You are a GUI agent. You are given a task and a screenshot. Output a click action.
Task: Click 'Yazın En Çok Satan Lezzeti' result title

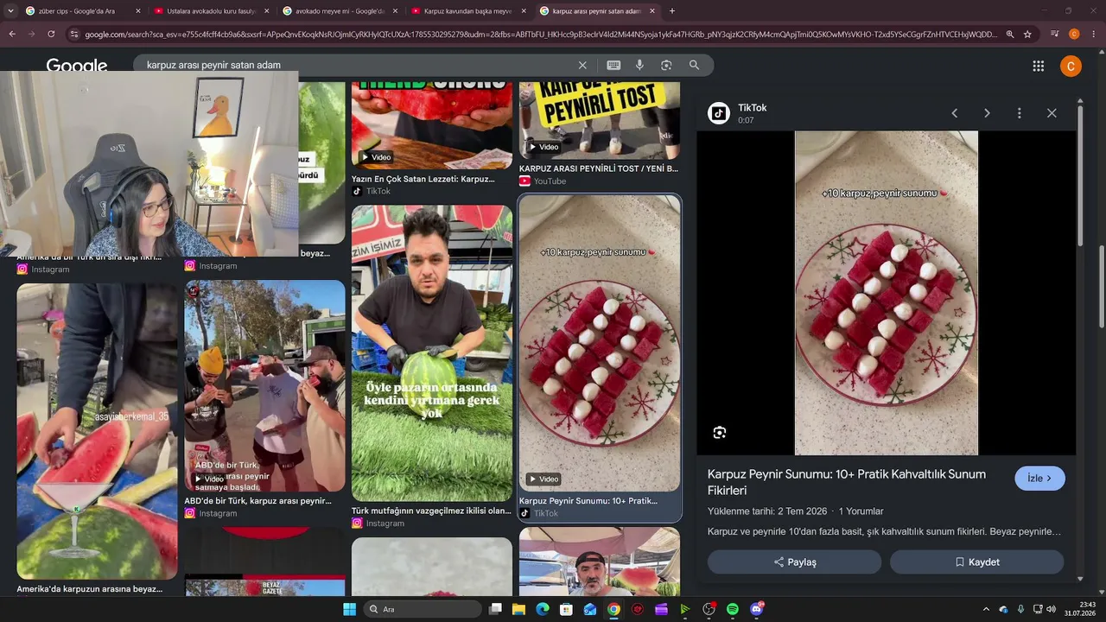[x=423, y=180]
